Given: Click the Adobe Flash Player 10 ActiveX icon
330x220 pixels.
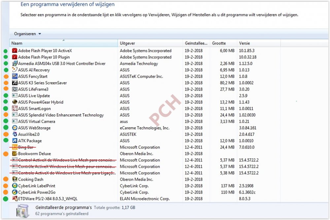Looking at the screenshot, I should pos(15,51).
